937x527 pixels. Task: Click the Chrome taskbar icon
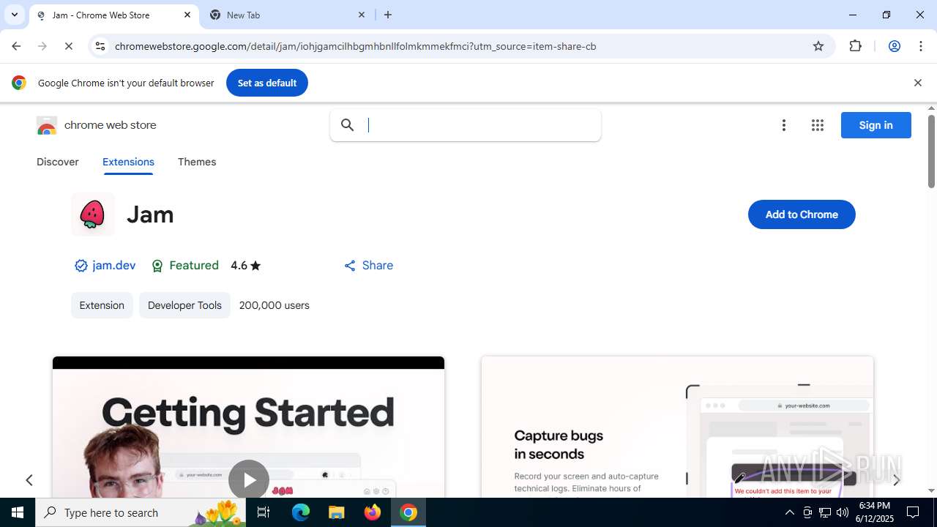coord(408,512)
